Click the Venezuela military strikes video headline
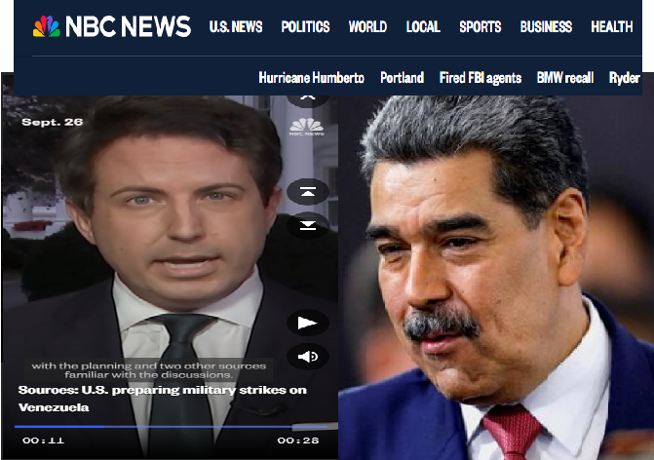This screenshot has width=654, height=460. point(162,398)
